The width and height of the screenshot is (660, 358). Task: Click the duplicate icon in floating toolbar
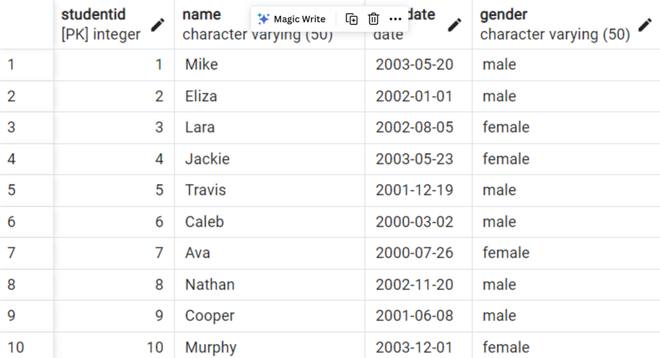click(352, 19)
